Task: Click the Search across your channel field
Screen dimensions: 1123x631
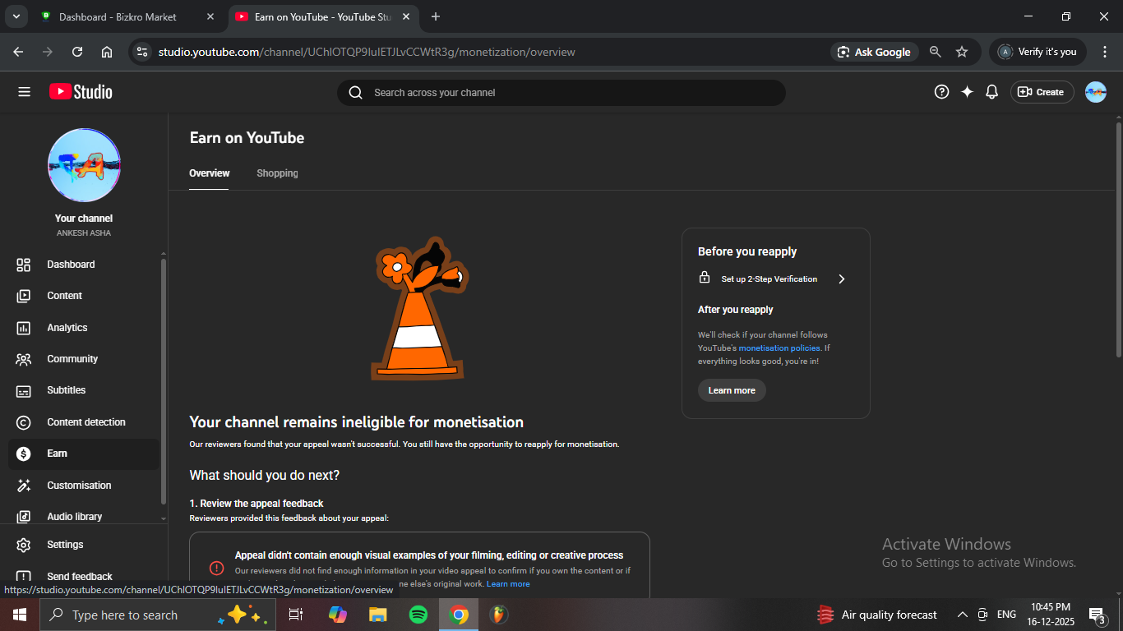Action: (561, 93)
